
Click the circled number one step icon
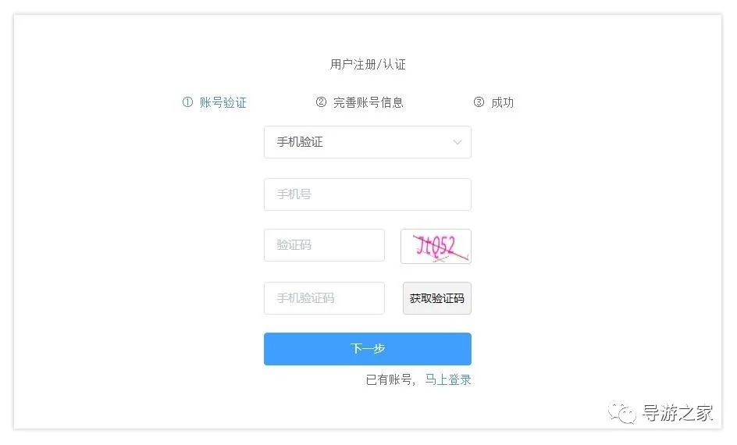(x=187, y=102)
